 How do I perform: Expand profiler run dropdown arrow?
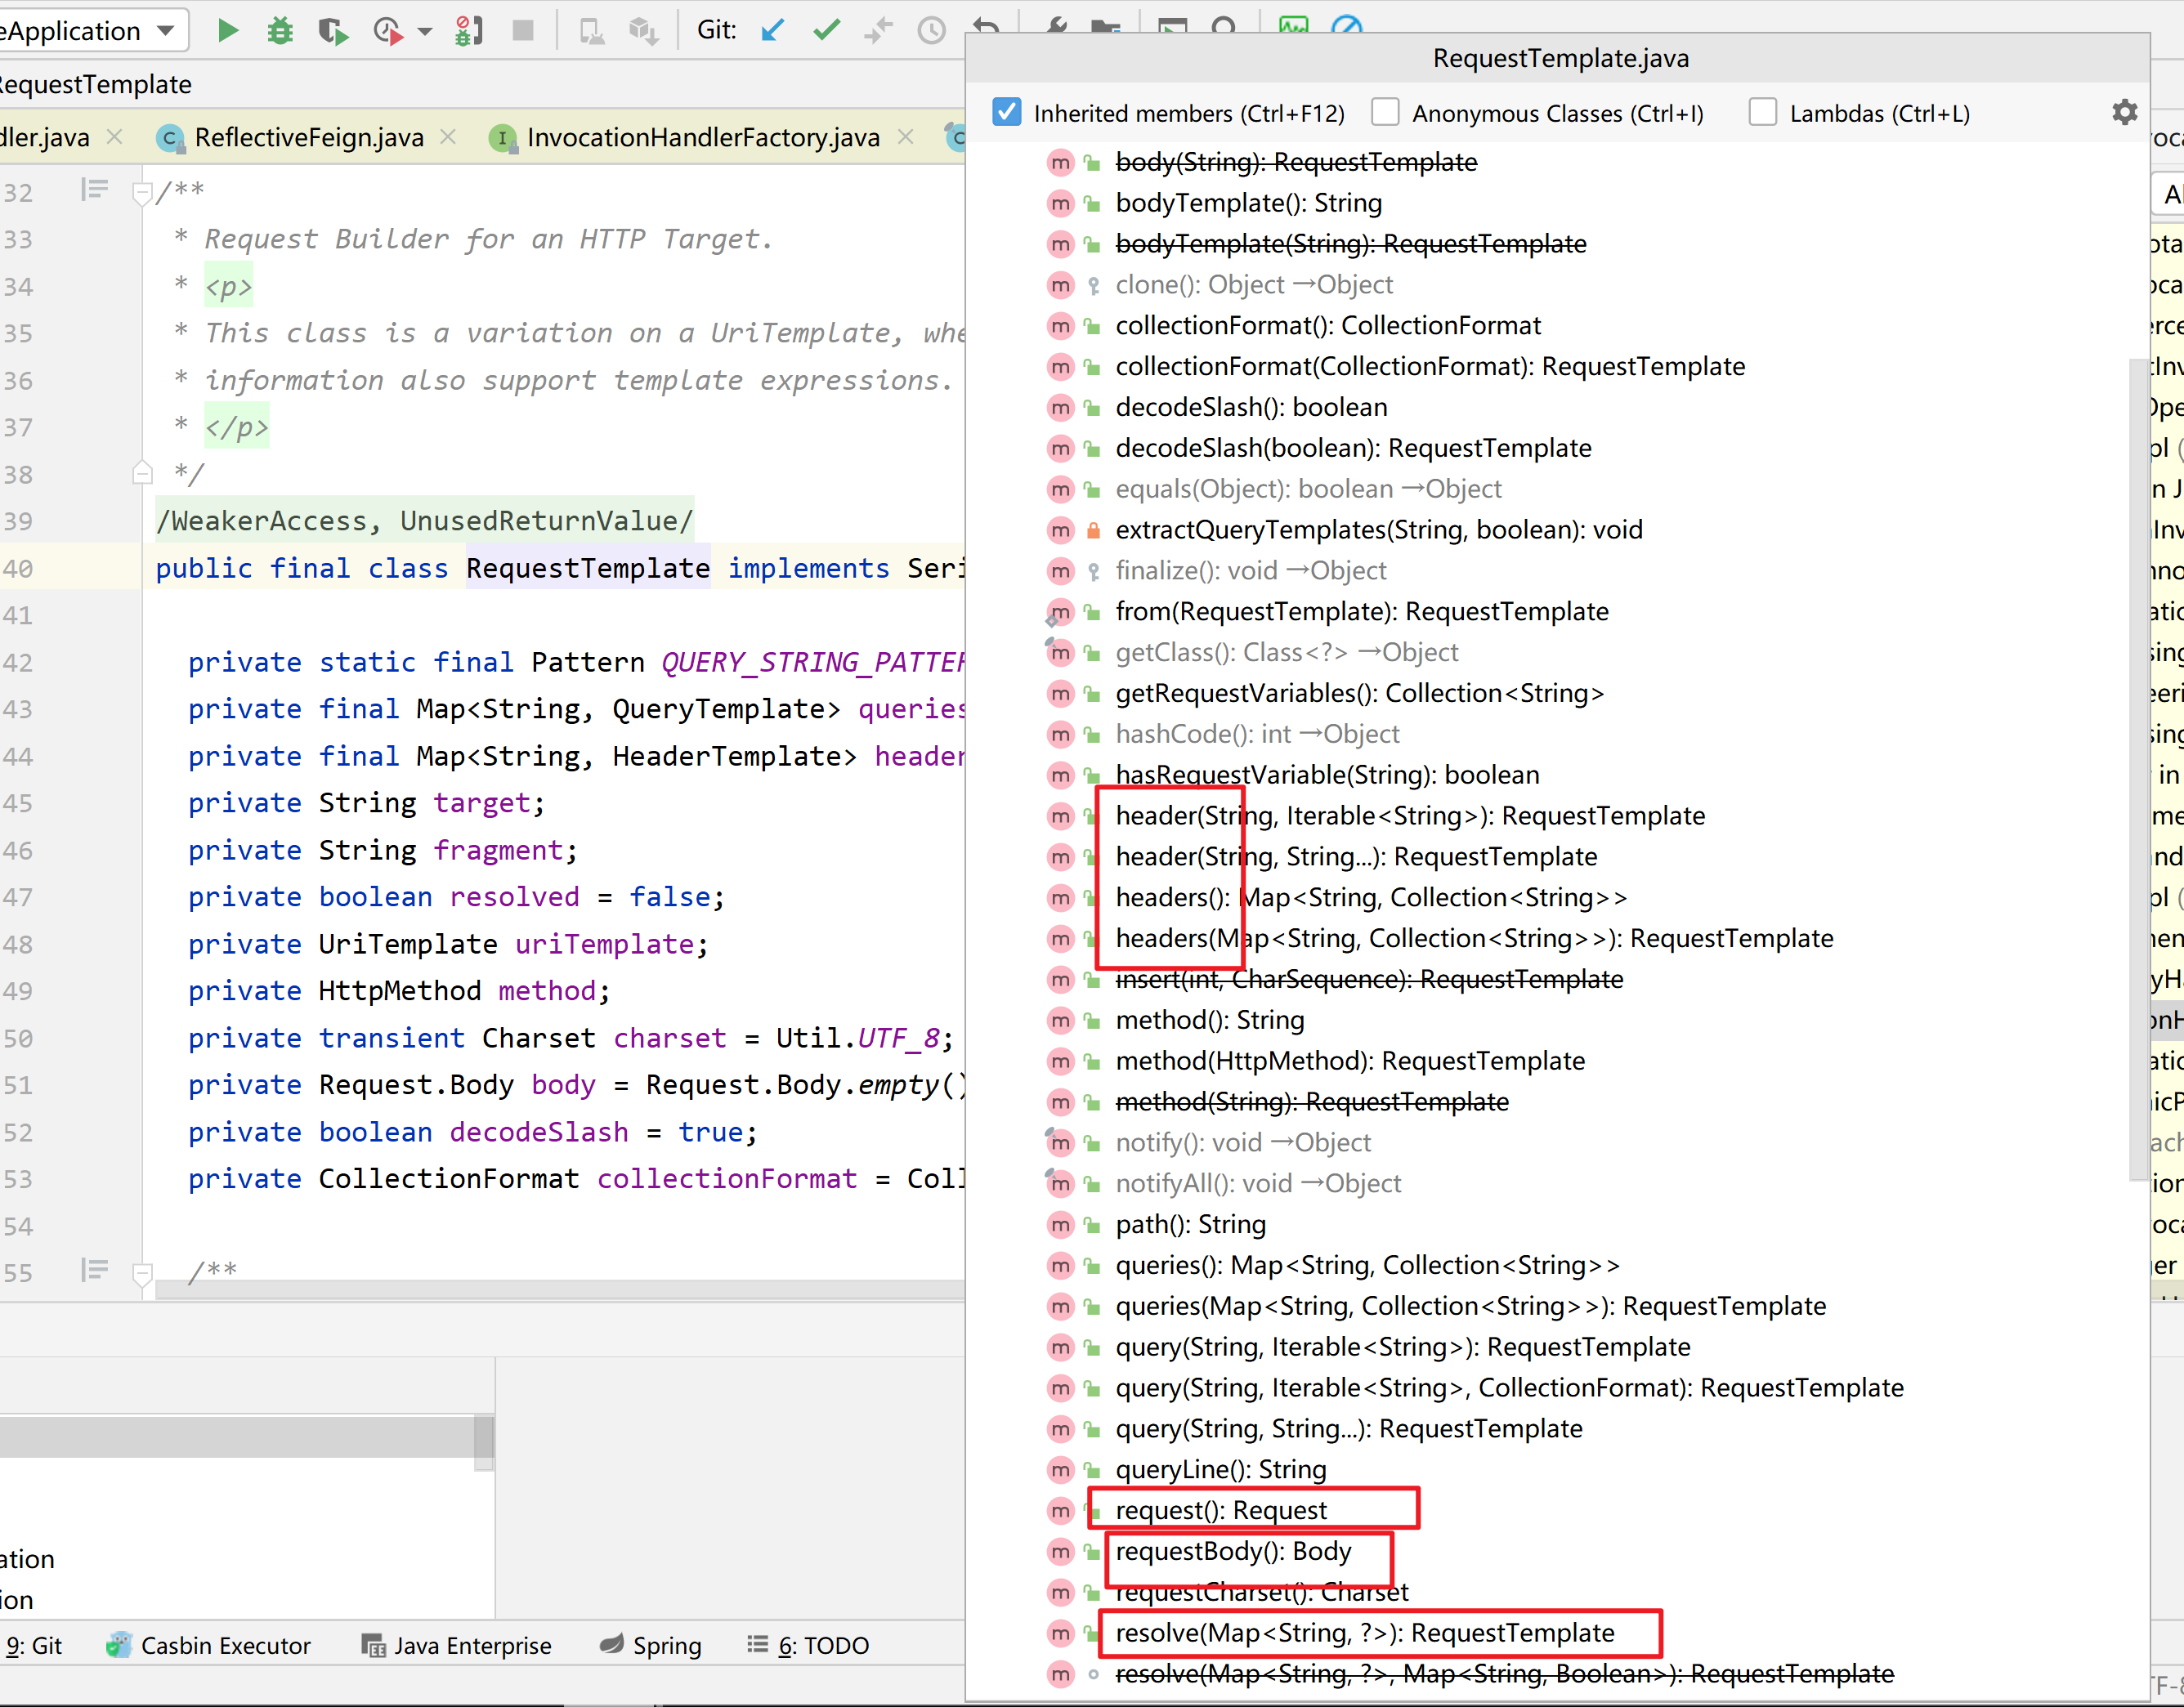pyautogui.click(x=424, y=31)
